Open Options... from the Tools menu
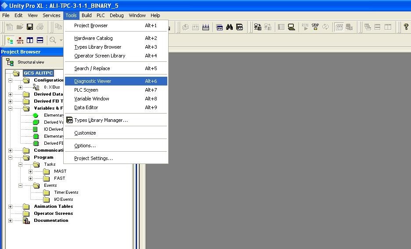The width and height of the screenshot is (411, 249). tap(116, 146)
